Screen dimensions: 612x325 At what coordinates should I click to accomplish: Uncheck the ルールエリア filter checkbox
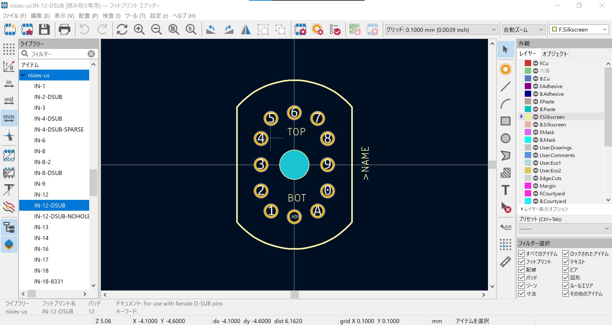tap(566, 285)
